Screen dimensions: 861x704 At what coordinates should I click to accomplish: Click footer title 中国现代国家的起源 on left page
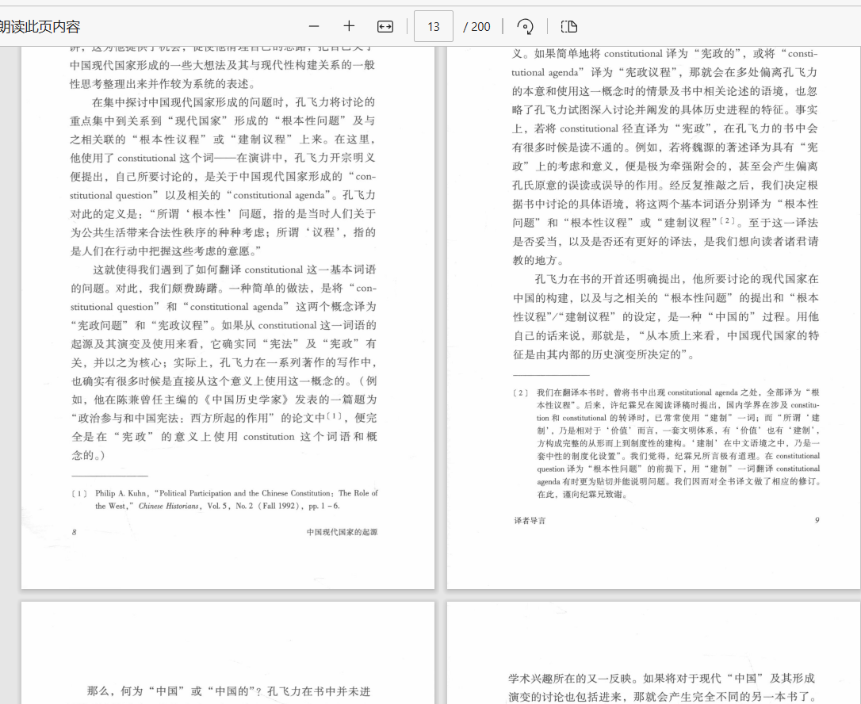[342, 532]
